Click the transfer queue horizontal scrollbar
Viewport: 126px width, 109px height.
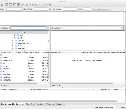click(x=58, y=101)
